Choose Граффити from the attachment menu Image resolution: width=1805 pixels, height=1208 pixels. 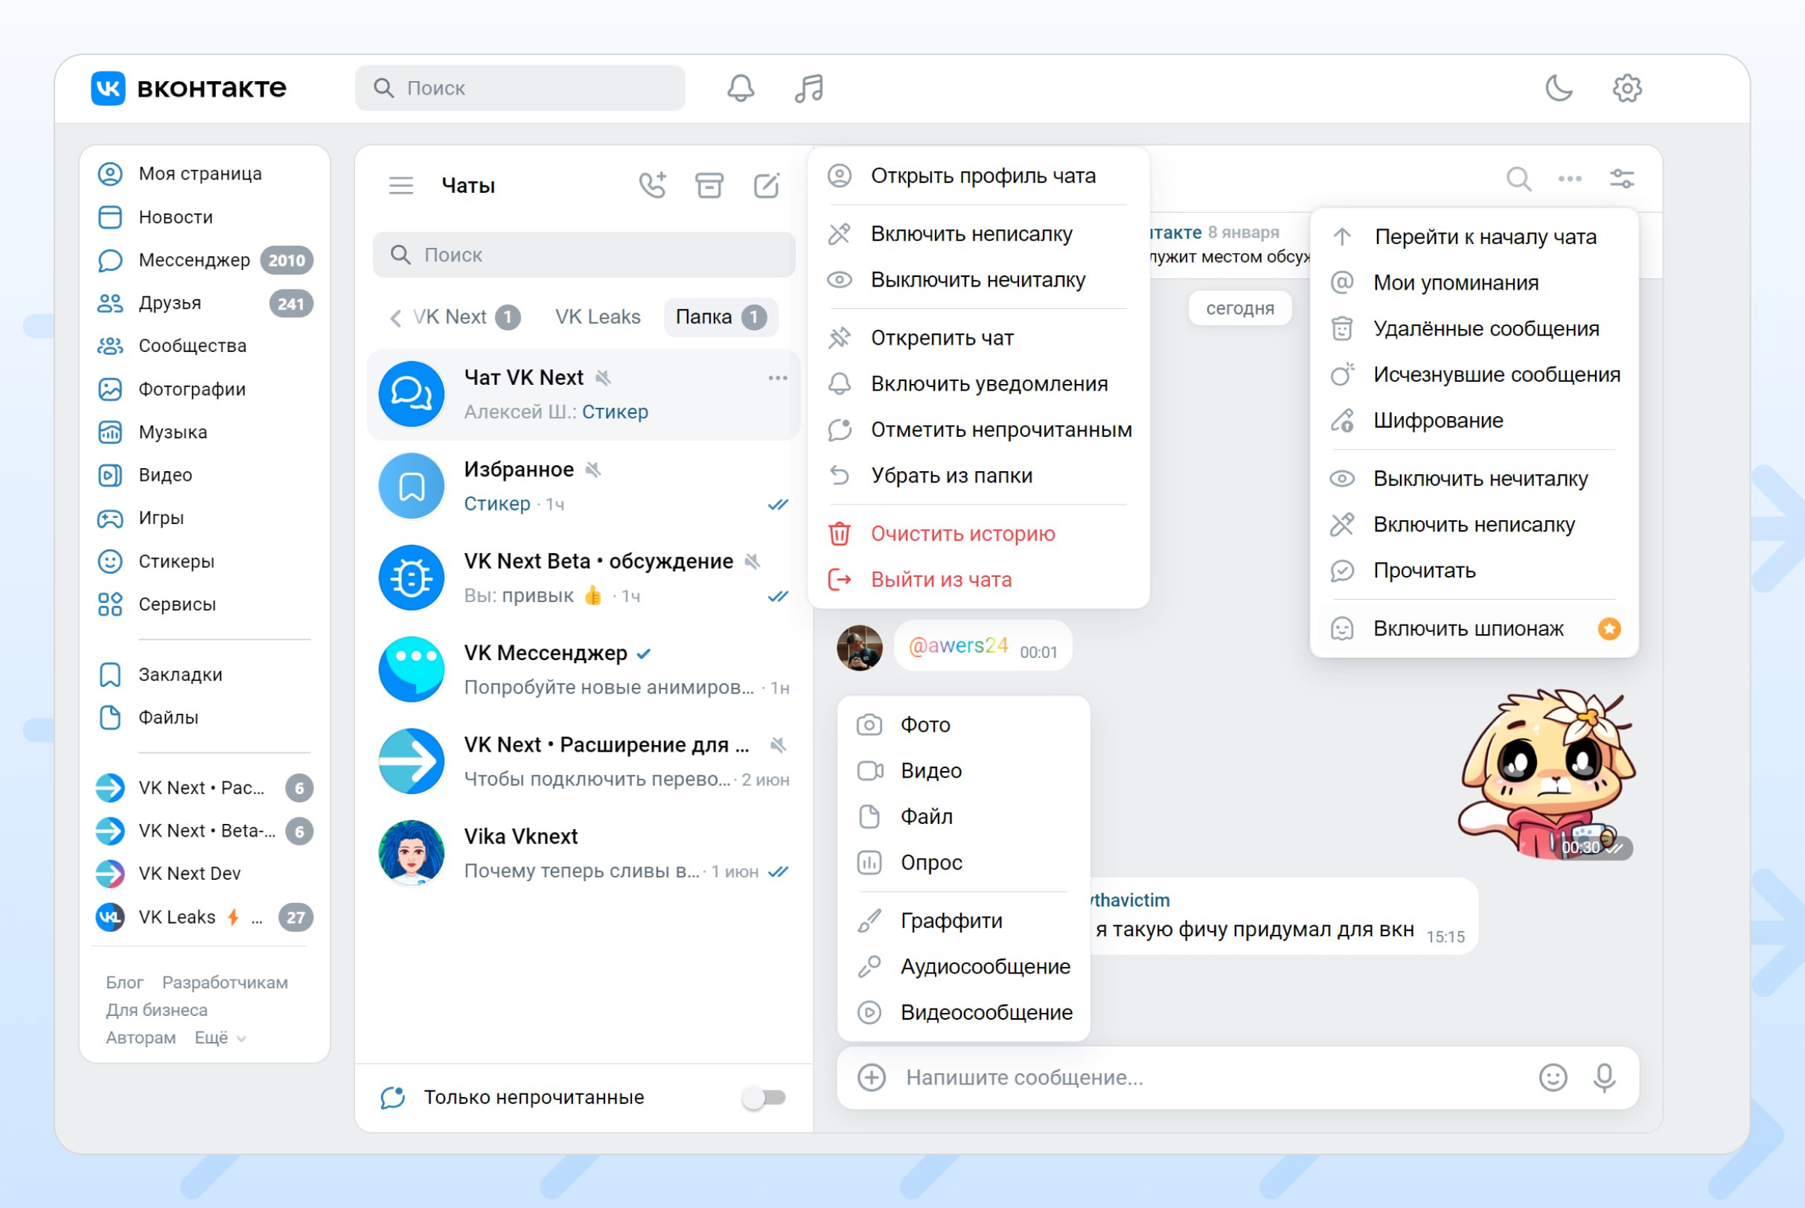963,921
